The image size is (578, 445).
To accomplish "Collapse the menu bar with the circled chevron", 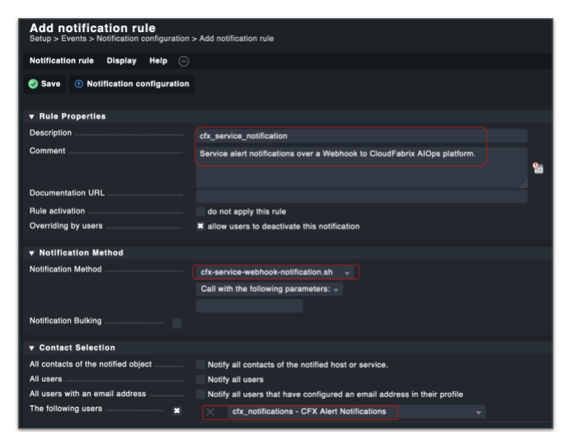I will coord(184,61).
